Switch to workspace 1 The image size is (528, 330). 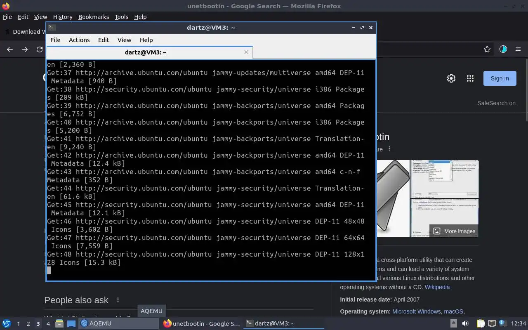(18, 324)
